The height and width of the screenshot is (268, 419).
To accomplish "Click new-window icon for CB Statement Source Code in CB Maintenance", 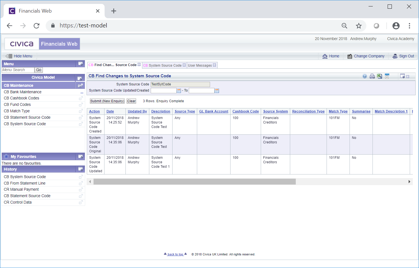I will click(x=81, y=118).
